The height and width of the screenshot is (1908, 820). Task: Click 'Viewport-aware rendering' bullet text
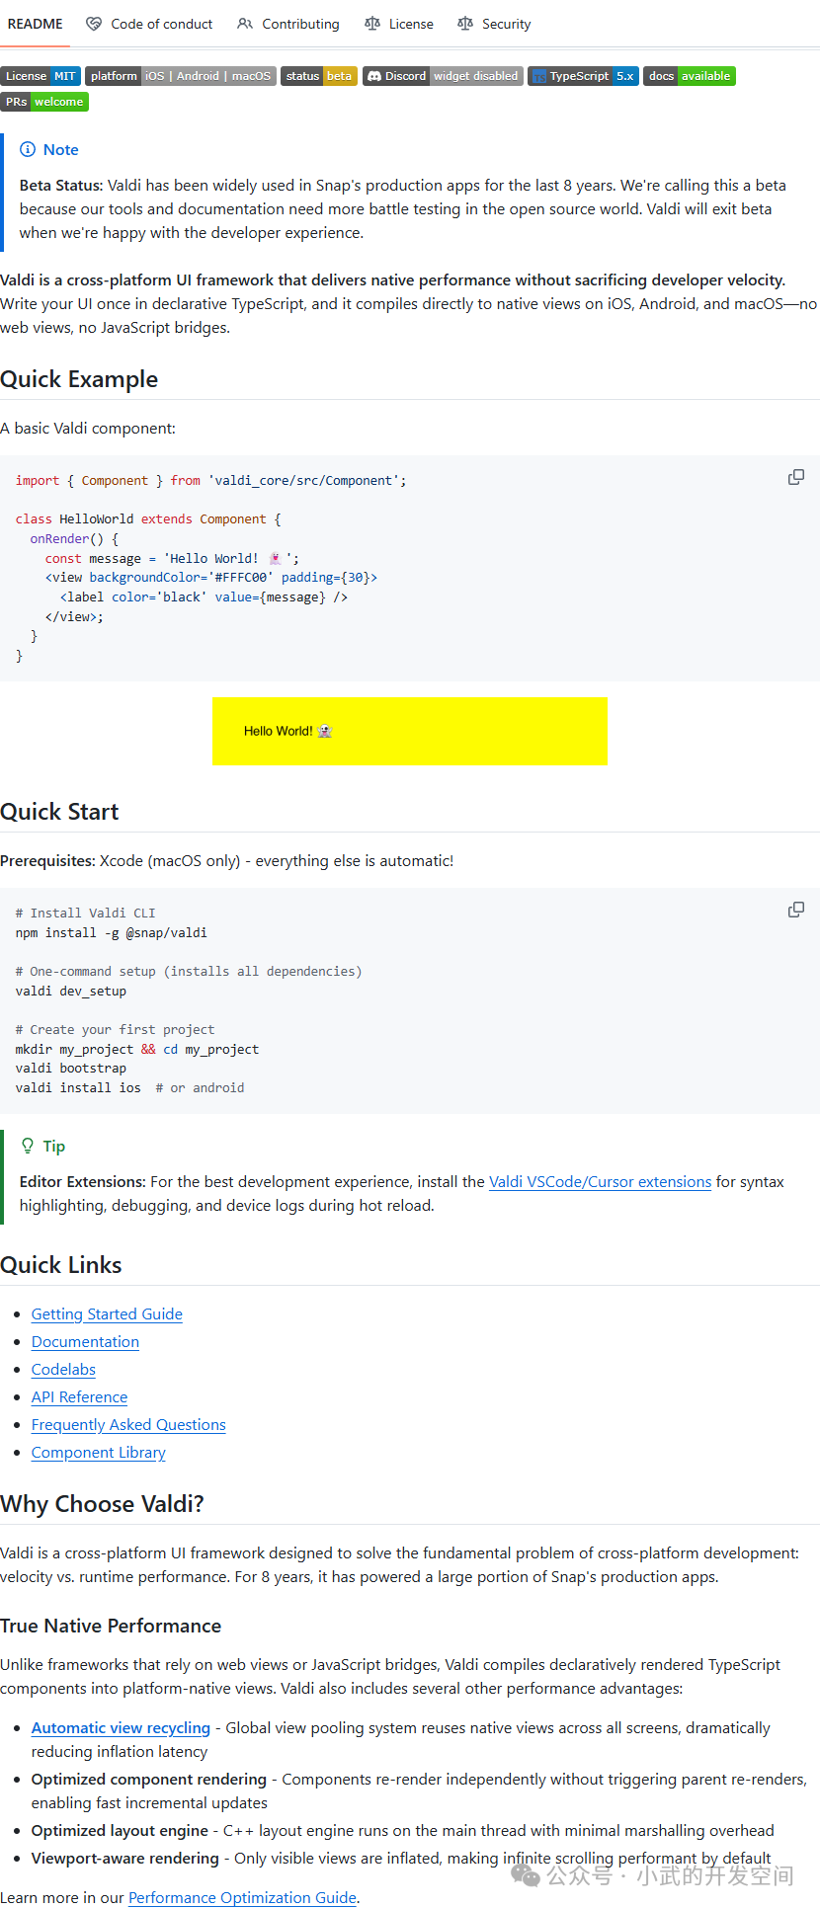coord(125,1858)
